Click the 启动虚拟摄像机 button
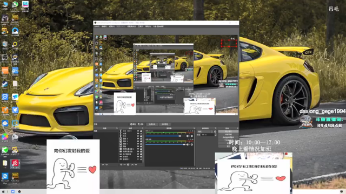This screenshot has height=194, width=346. coord(228,137)
